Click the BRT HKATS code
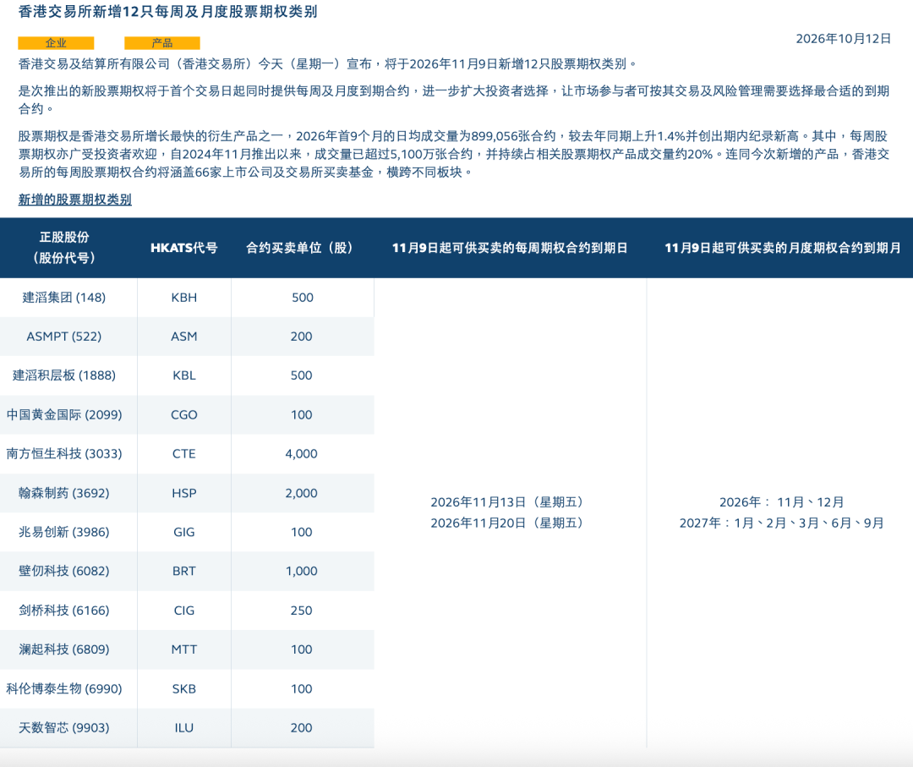 (x=184, y=572)
